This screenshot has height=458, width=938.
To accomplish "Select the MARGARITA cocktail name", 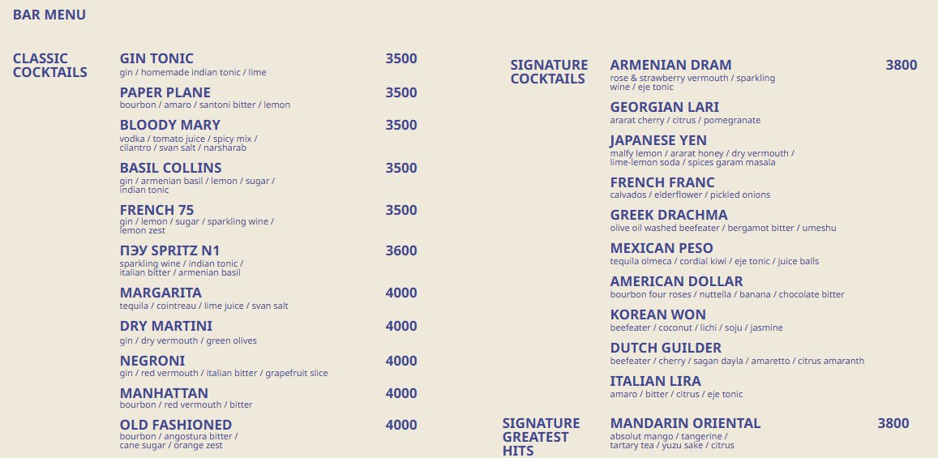I will pos(161,293).
